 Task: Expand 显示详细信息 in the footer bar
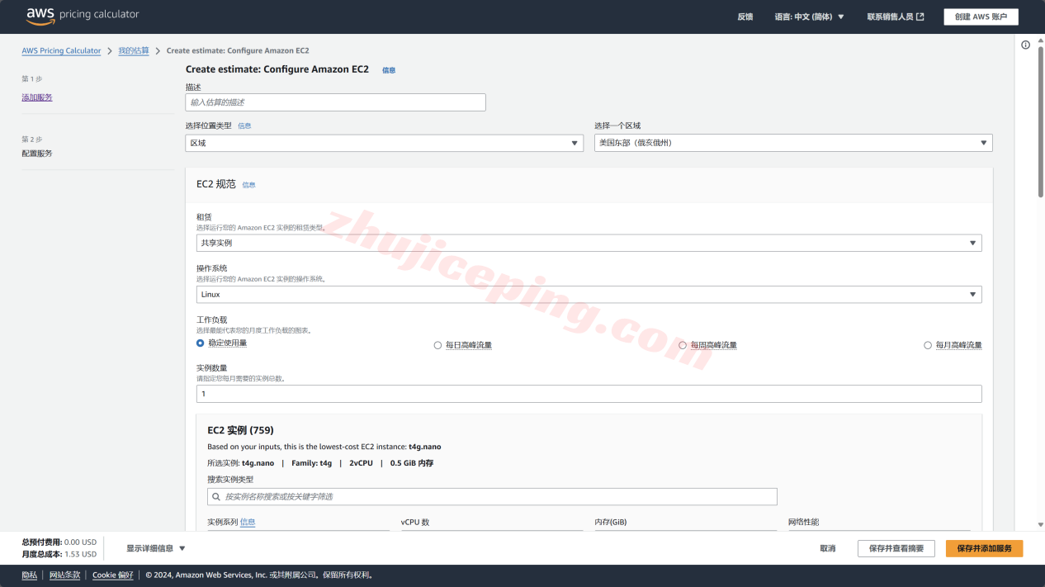coord(156,548)
